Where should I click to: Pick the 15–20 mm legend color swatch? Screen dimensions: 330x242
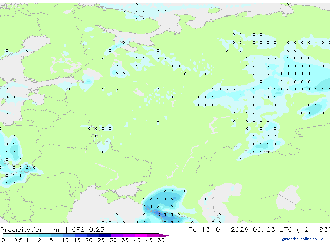tap(81, 235)
